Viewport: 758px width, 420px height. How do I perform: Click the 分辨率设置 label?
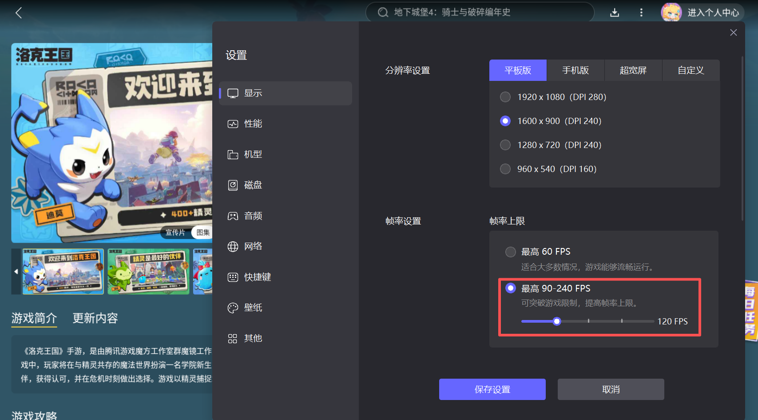[x=408, y=70]
